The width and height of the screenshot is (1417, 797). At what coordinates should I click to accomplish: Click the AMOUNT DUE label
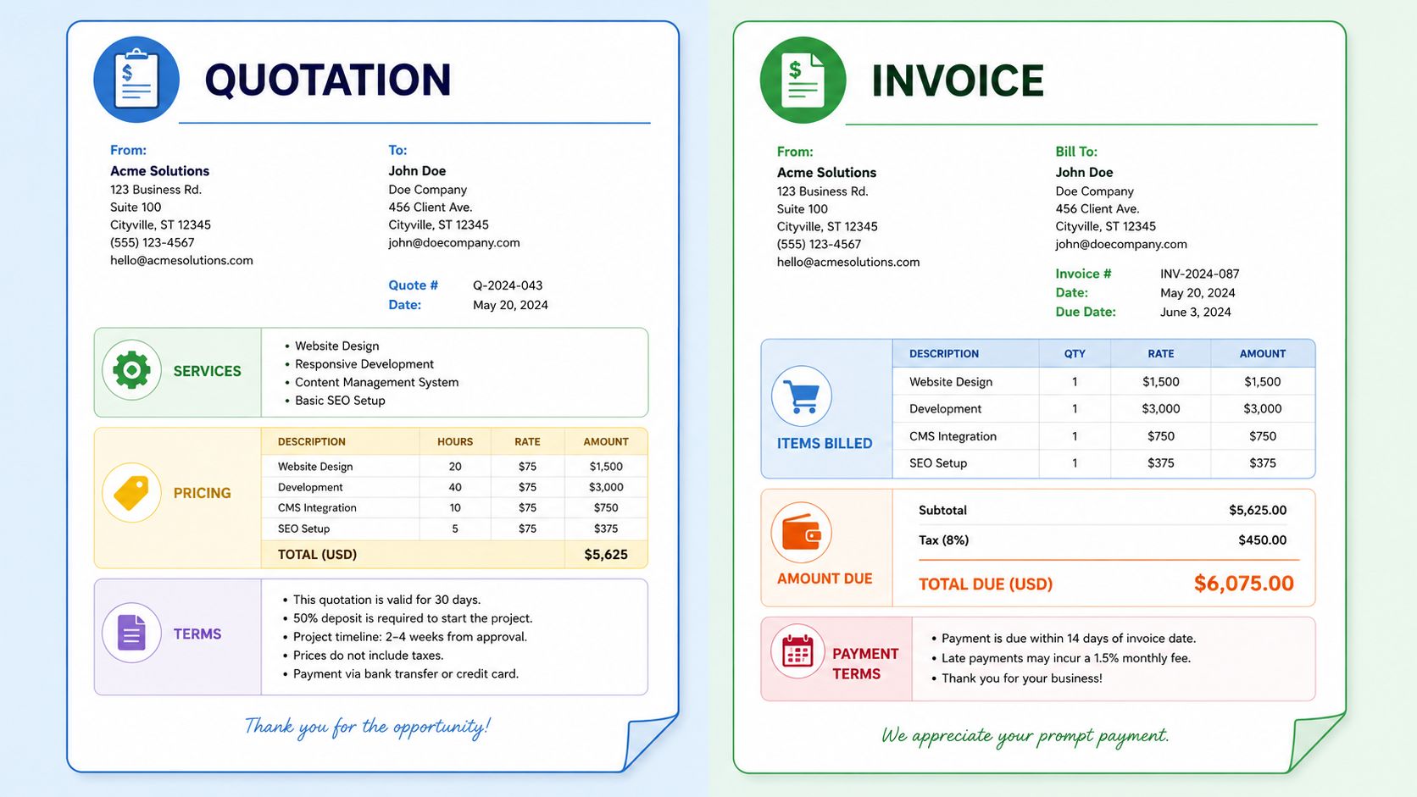click(825, 578)
